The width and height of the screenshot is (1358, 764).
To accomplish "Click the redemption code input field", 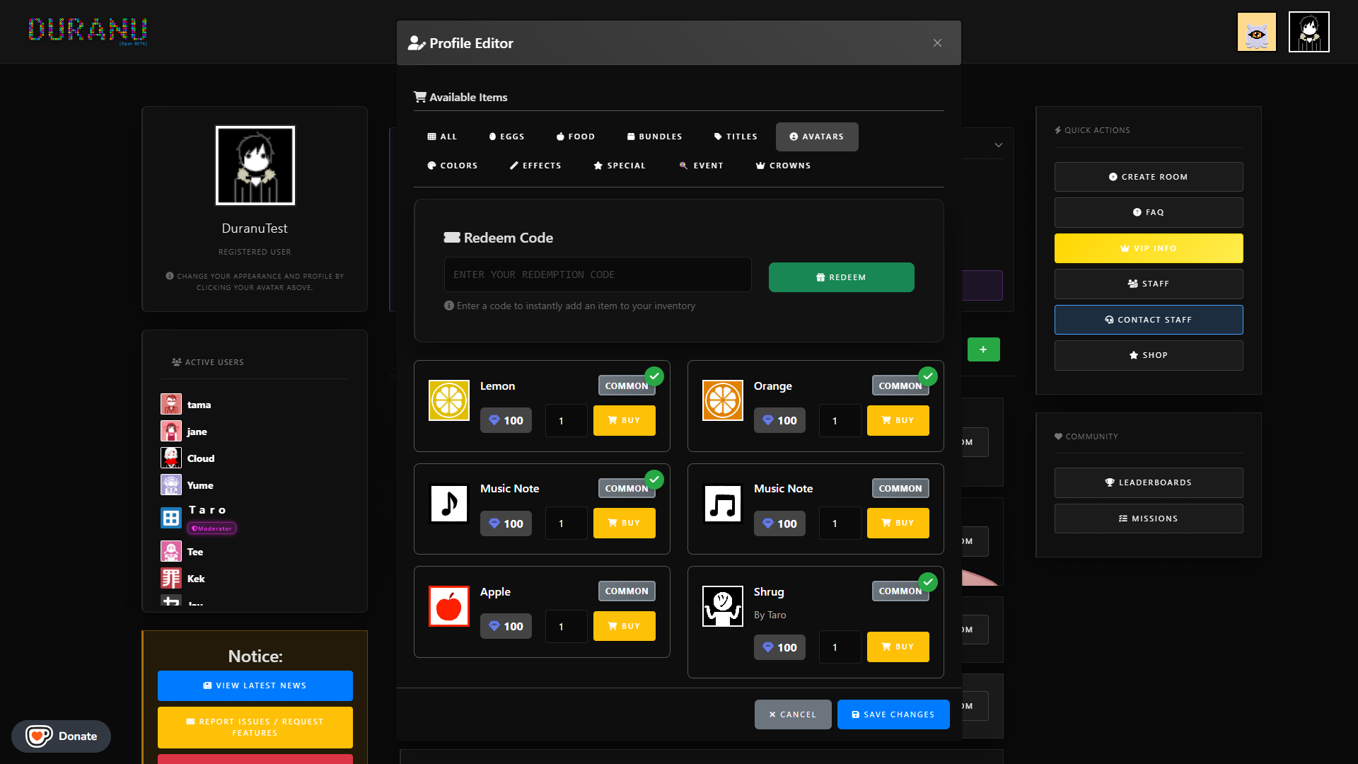I will [x=597, y=274].
